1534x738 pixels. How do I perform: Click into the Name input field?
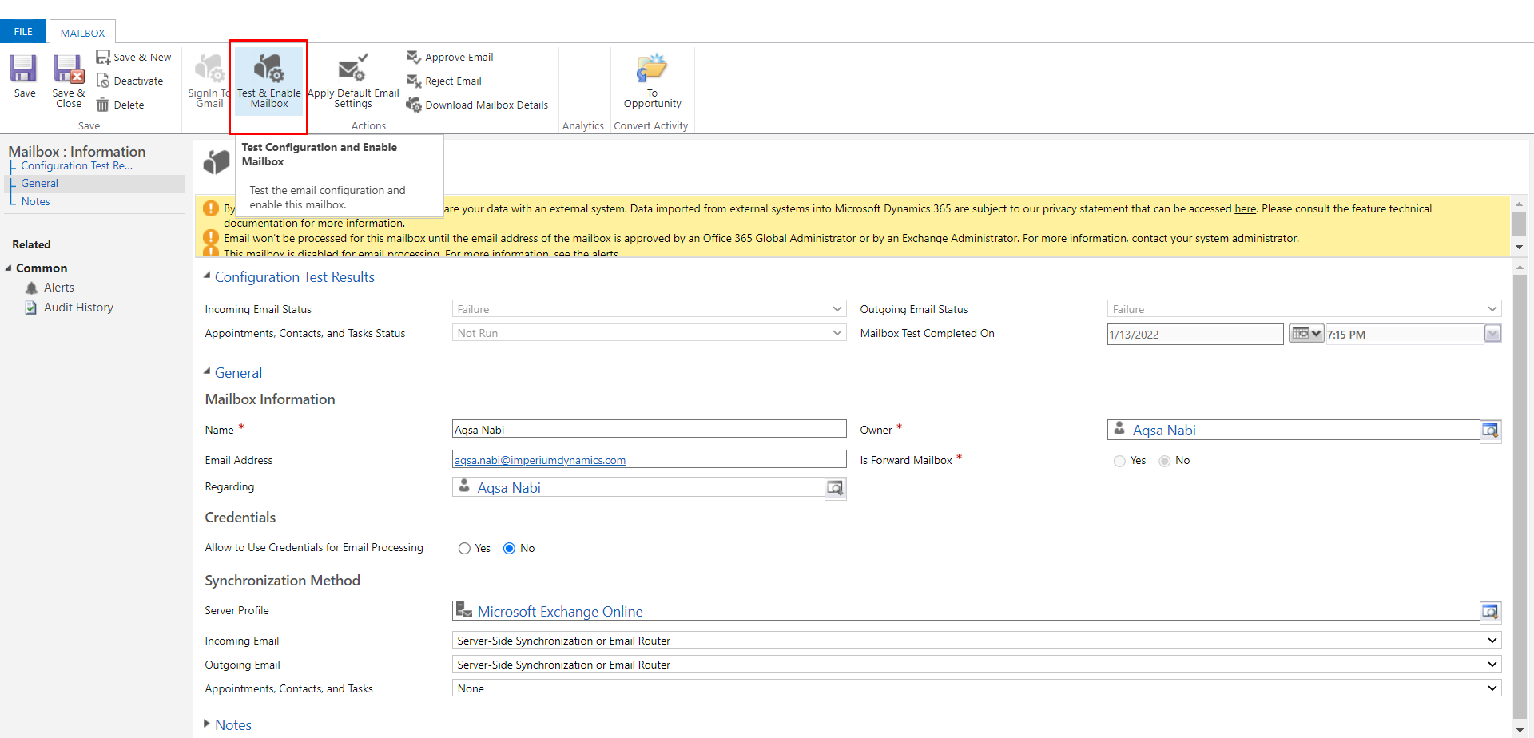tap(648, 430)
